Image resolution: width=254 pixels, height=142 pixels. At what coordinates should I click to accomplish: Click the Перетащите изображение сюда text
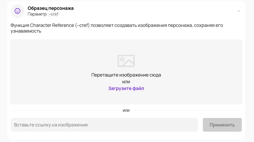click(126, 75)
